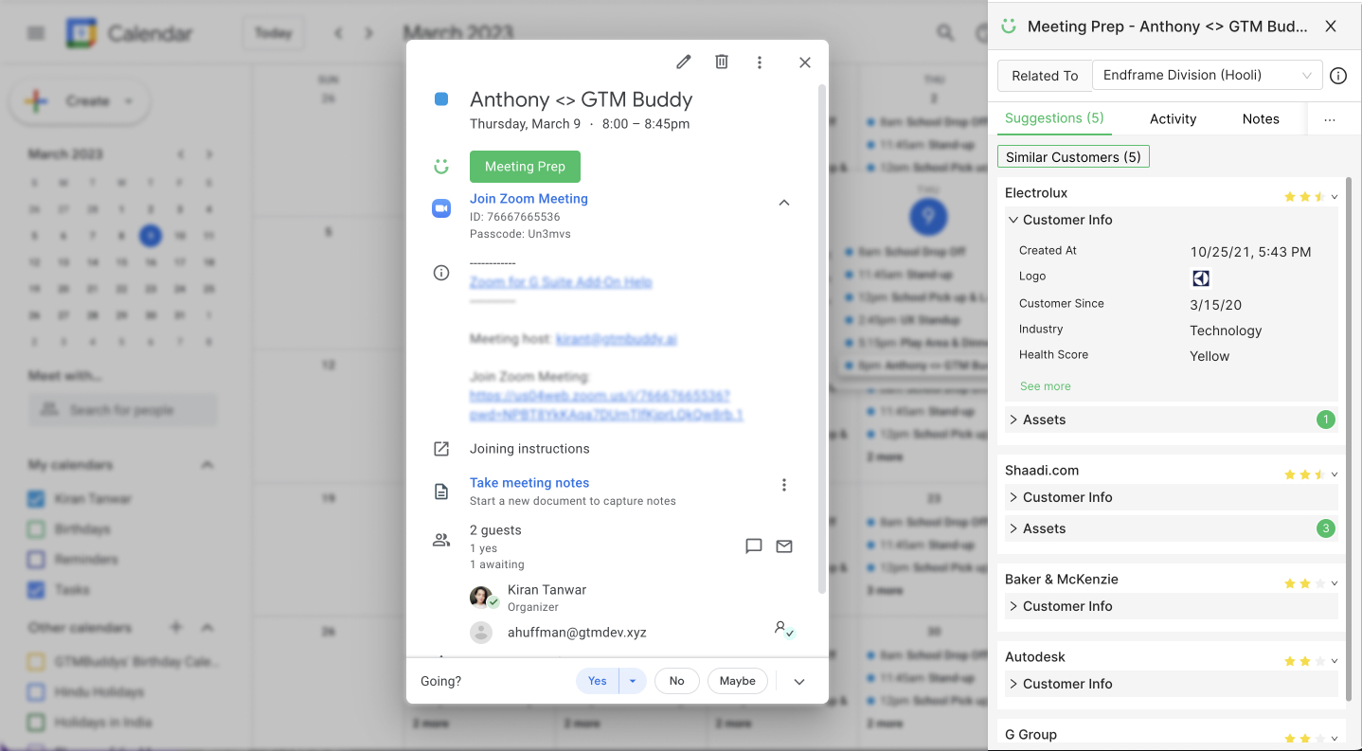
Task: Open Calendar search with the magnifier icon
Action: click(944, 32)
